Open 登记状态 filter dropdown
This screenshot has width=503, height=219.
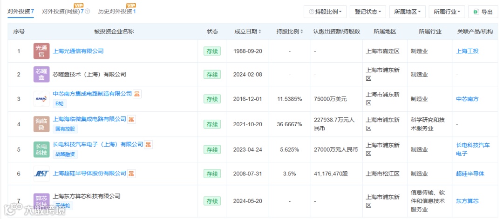tap(367, 12)
